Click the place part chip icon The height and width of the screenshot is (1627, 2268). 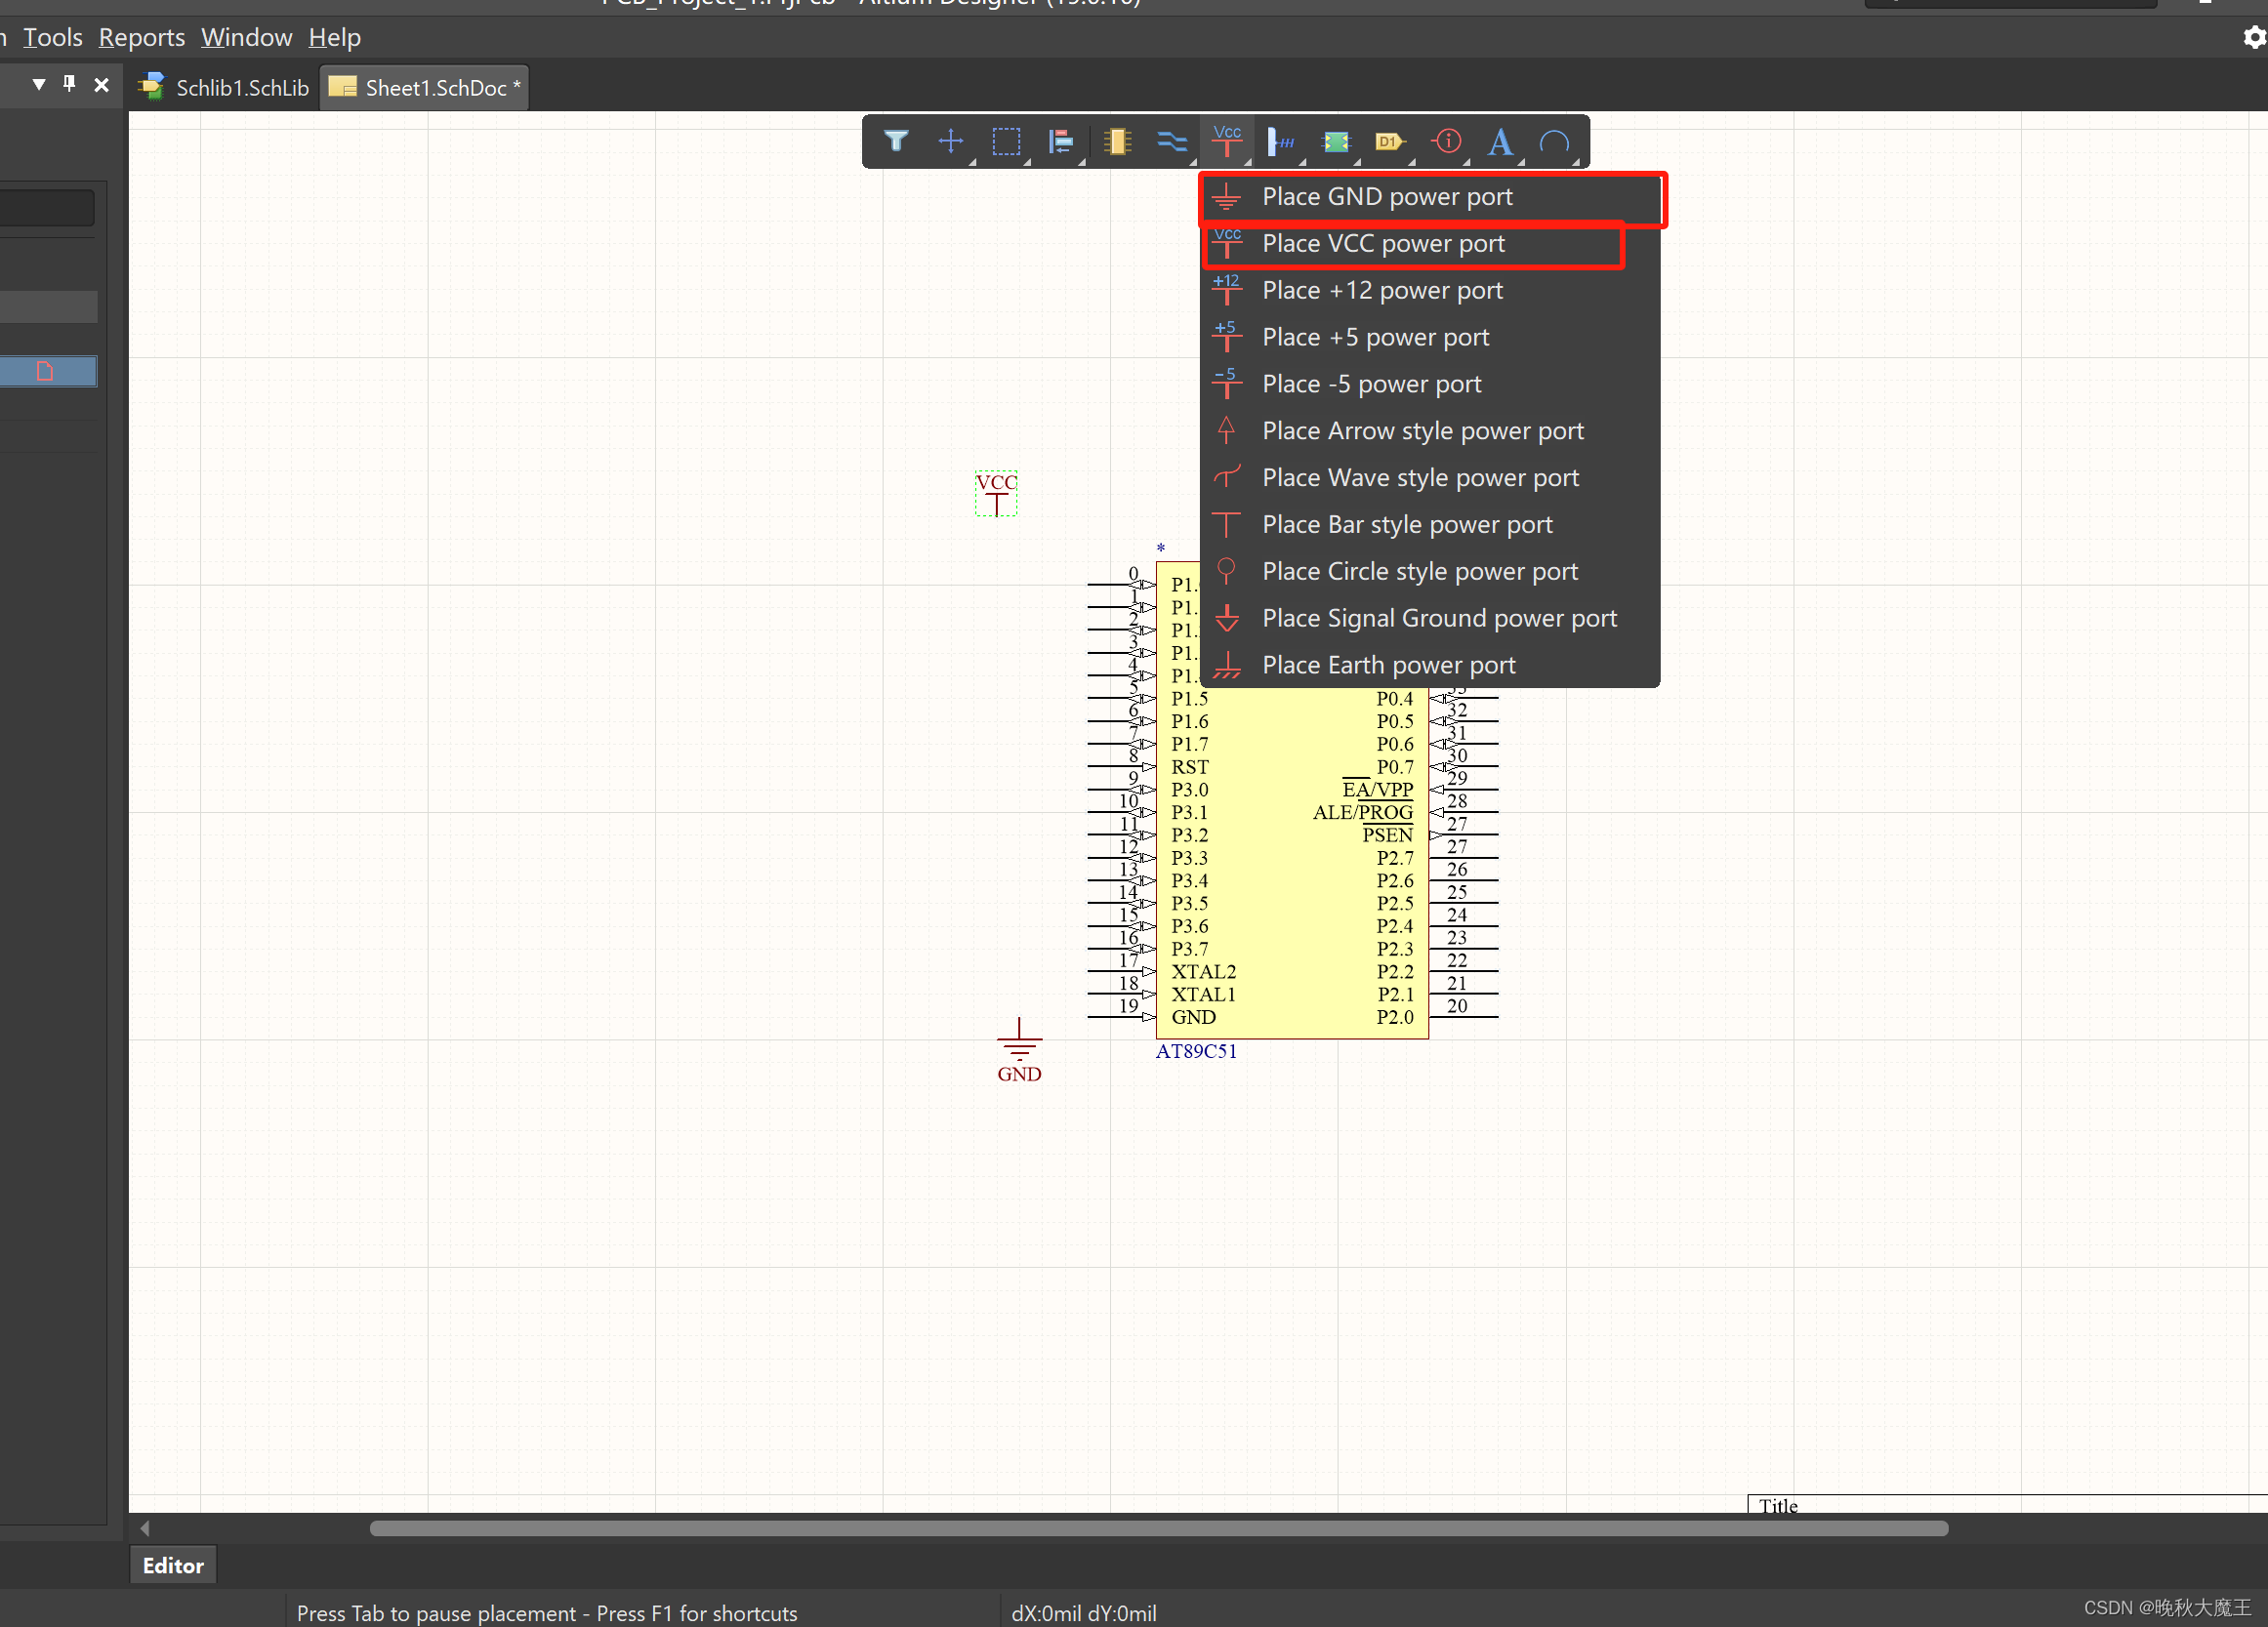(1116, 141)
